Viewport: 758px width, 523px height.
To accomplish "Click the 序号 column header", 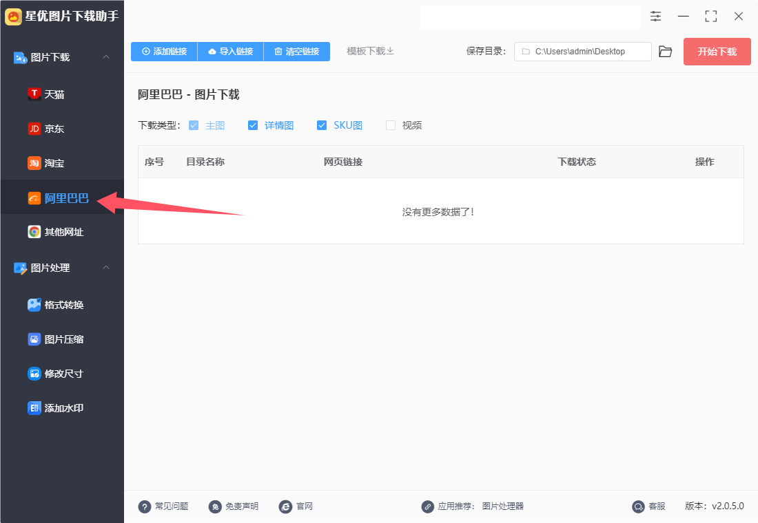I will coord(154,162).
